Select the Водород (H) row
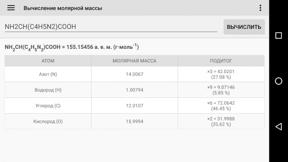This screenshot has height=162, width=288. (48, 90)
